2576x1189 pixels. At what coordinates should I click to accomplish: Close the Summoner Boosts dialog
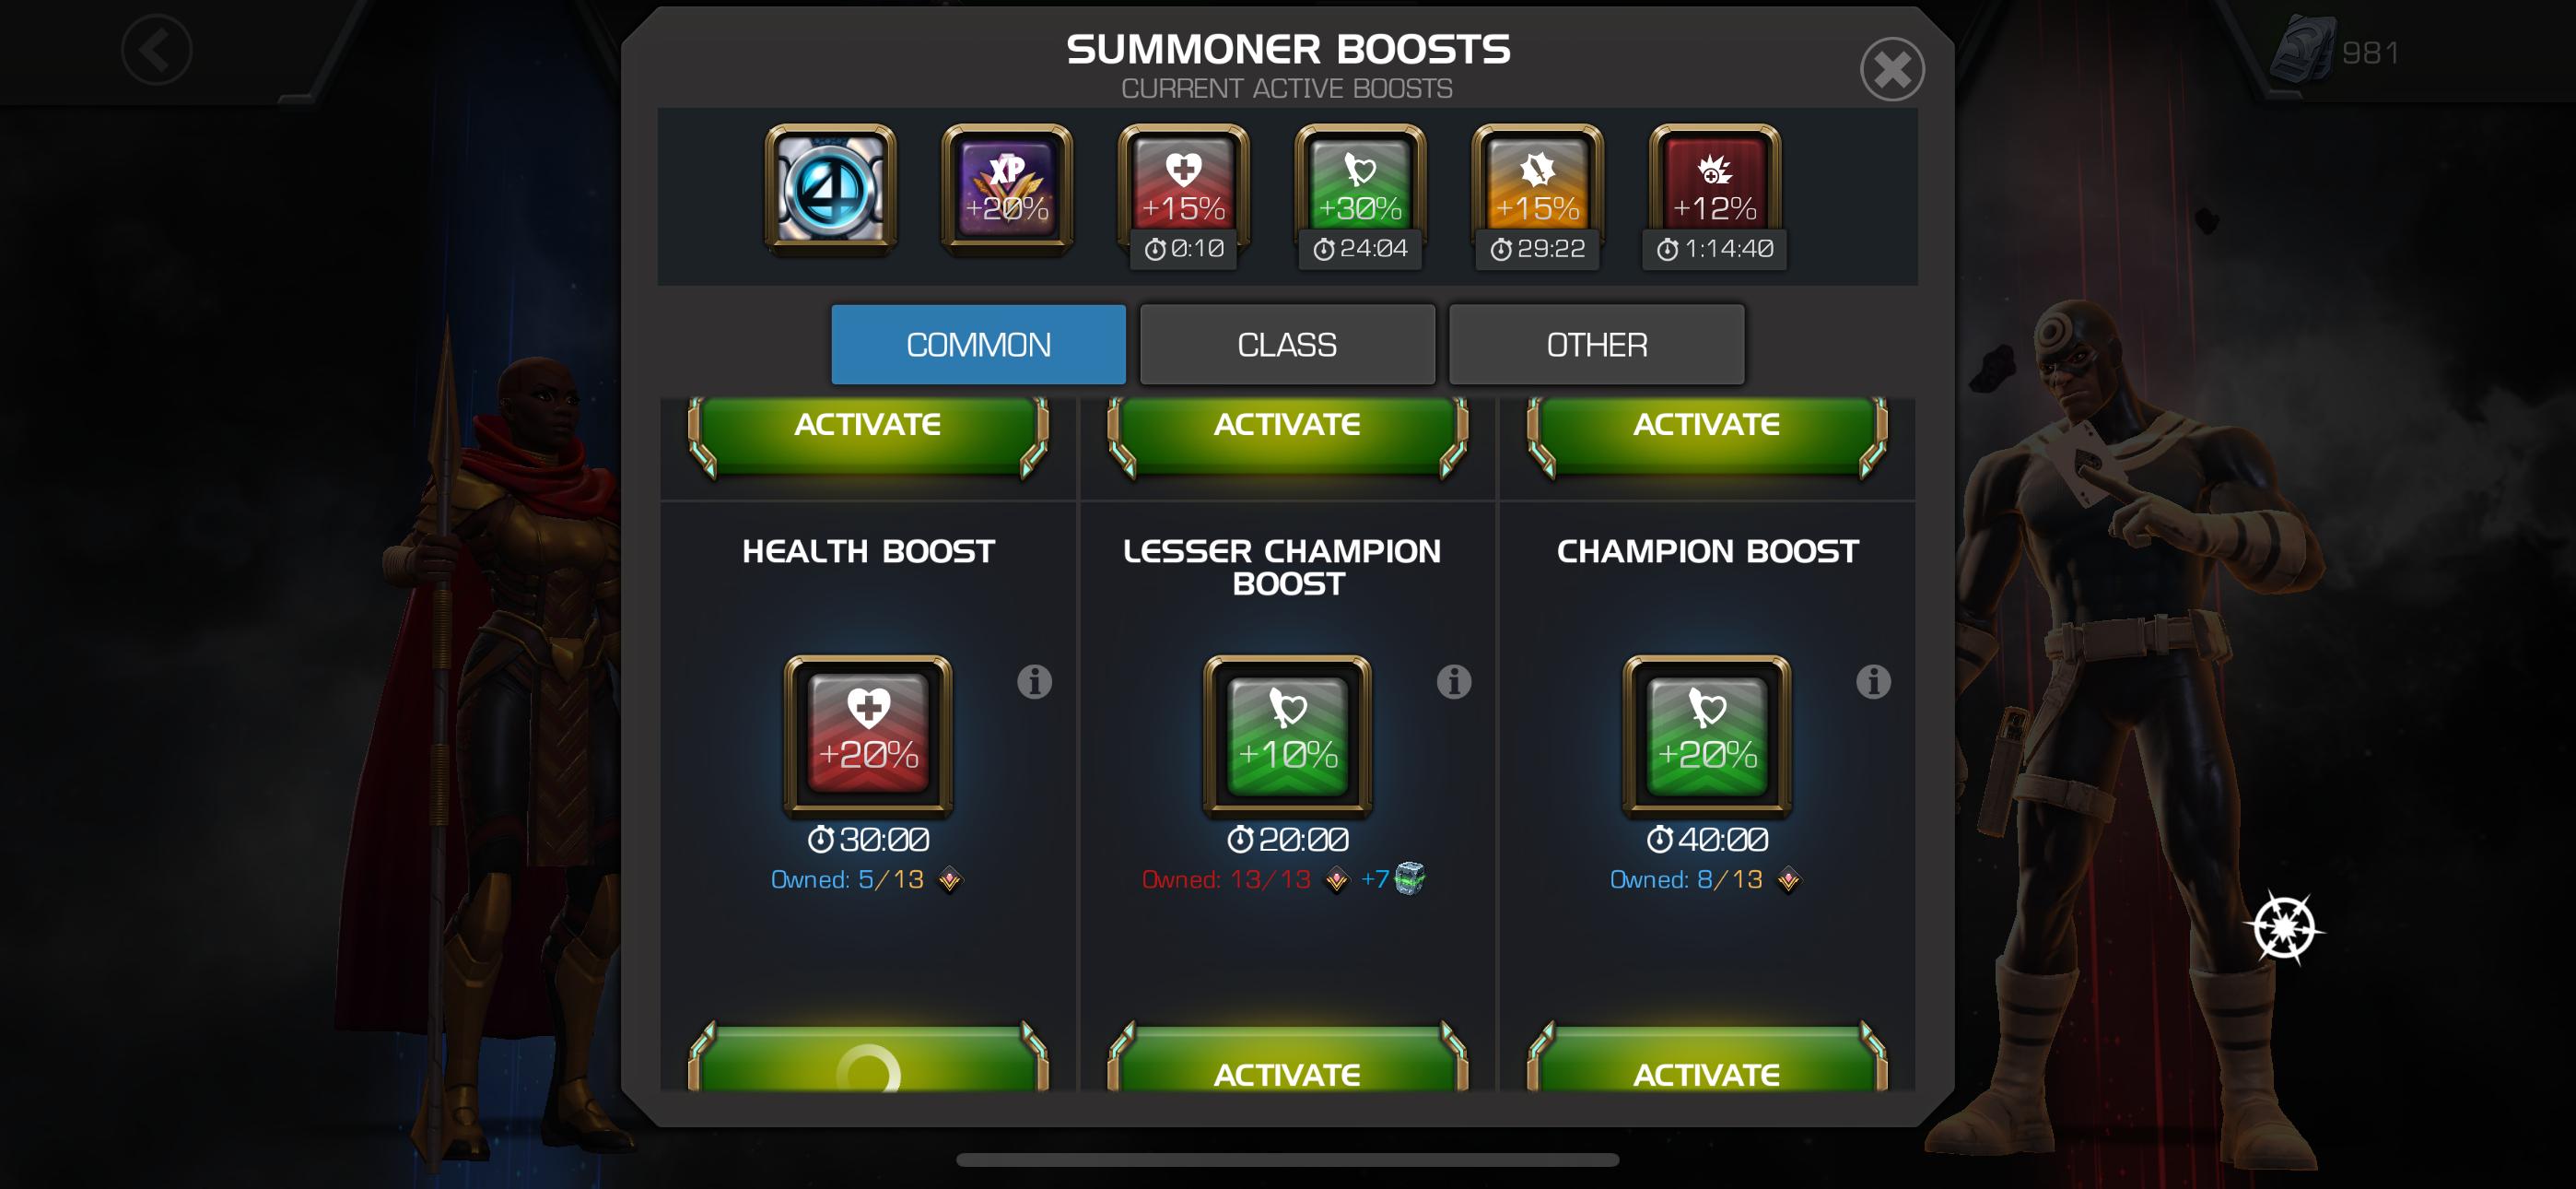(1892, 69)
